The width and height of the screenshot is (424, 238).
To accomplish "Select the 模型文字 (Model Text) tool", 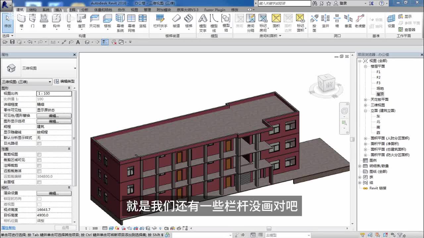I will [x=203, y=23].
